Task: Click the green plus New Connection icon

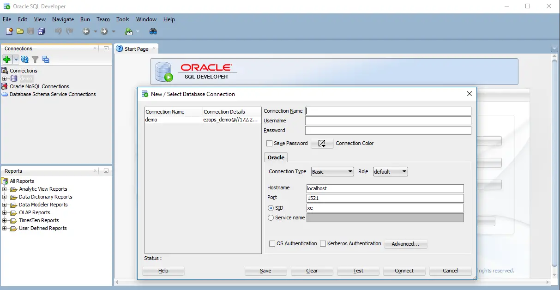Action: [6, 60]
